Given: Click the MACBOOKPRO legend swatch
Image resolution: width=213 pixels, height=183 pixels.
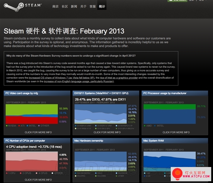Looking at the screenshot, I should (76, 173).
